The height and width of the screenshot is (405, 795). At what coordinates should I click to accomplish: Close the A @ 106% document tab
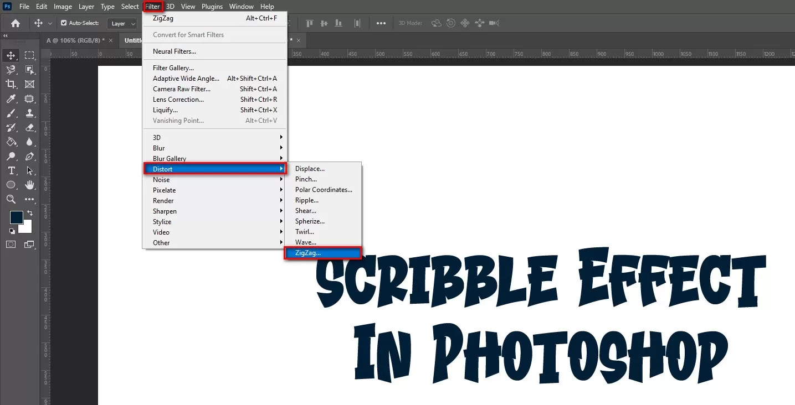pos(111,40)
